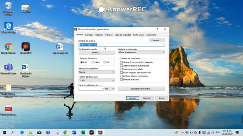Image resolution: width=243 pixels, height=136 pixels.
Task: Click the People icon in the taskbar
Action: (176, 133)
